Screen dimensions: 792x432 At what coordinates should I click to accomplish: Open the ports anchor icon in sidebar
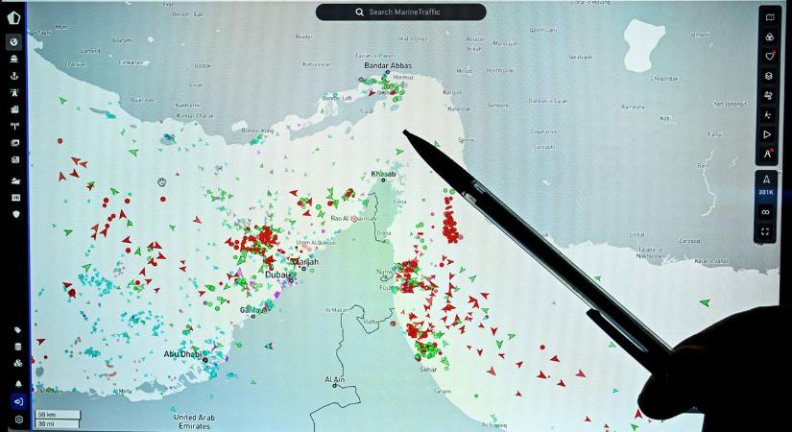coord(14,76)
